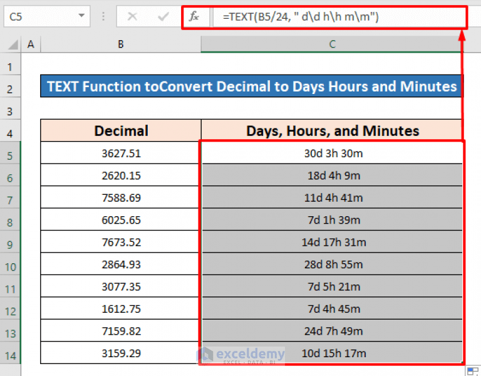Select result cell '7d 5h 21m'

click(x=332, y=286)
